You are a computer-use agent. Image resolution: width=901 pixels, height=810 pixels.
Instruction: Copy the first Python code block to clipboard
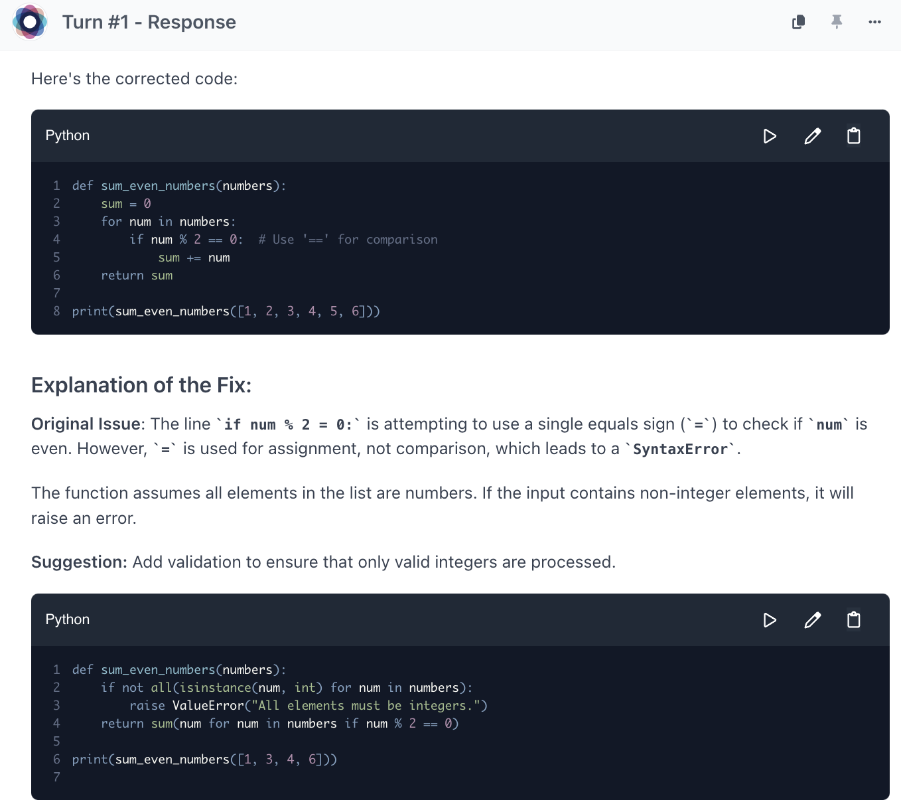coord(854,136)
